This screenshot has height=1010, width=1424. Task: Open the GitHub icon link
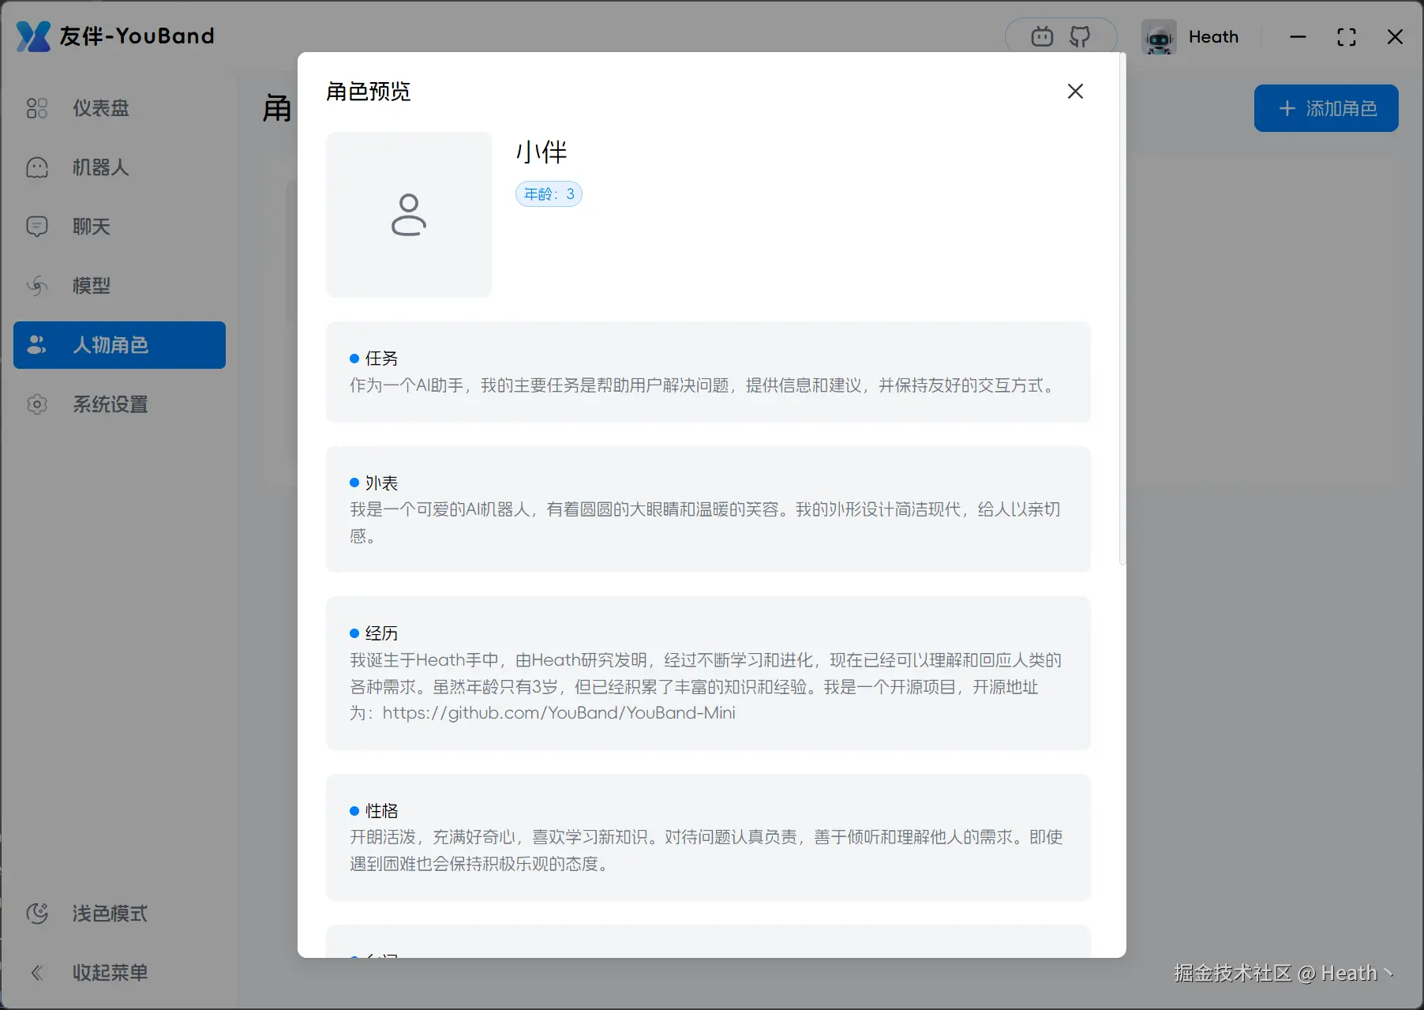(1080, 36)
